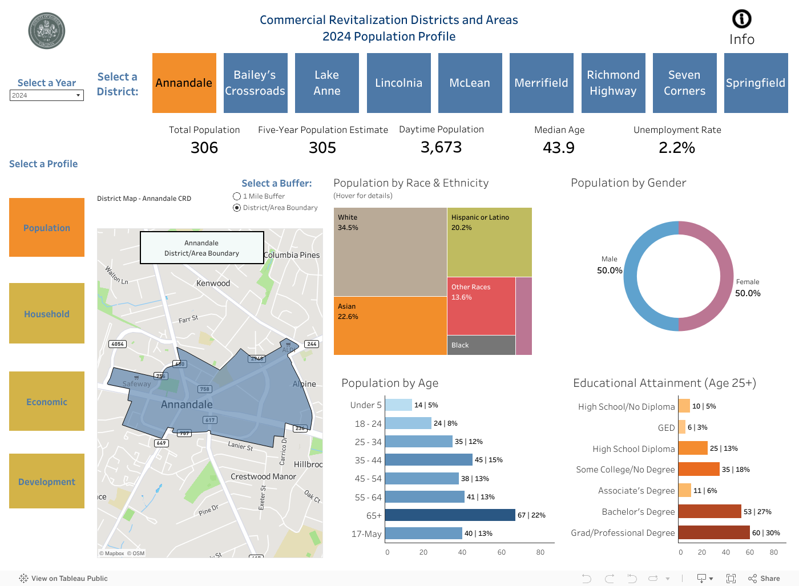The image size is (799, 586).
Task: Redo the dashboard action
Action: click(609, 578)
